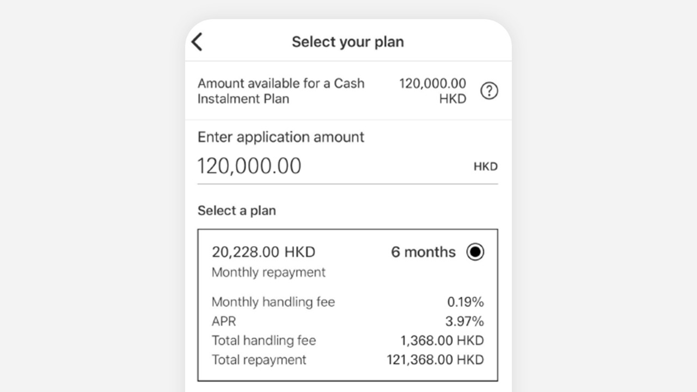
Task: Tap the Enter application amount label
Action: (281, 137)
